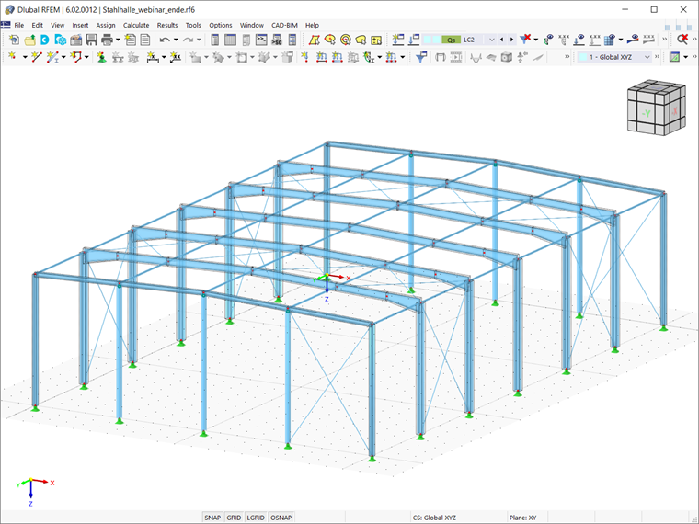Screen dimensions: 699x524
Task: Click the Undo arrow icon
Action: [165, 40]
